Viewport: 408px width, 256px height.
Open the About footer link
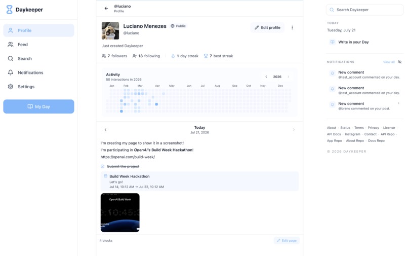click(x=332, y=128)
